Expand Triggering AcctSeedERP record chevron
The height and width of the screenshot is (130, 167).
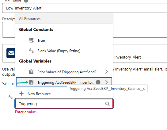pos(107,82)
